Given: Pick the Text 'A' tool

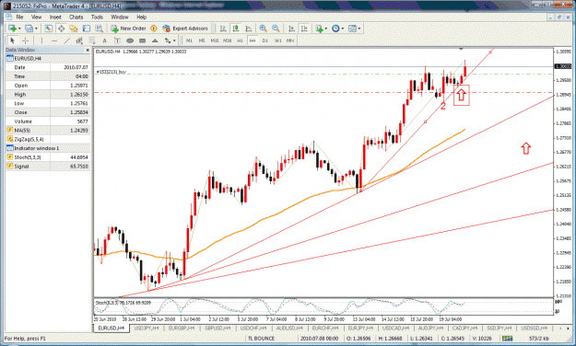Looking at the screenshot, I should [104, 40].
